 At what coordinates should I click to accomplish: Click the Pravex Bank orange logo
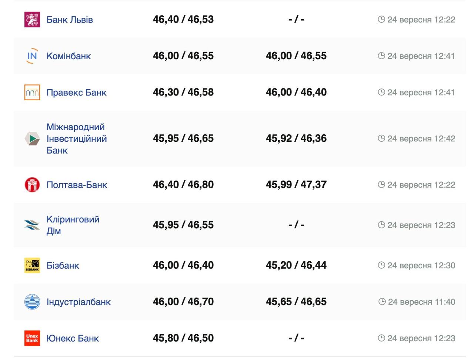[x=32, y=93]
